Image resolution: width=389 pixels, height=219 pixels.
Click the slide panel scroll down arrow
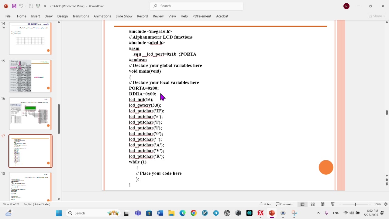point(59,199)
